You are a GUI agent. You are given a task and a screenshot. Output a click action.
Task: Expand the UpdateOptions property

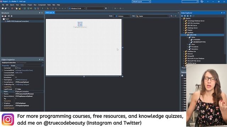point(2,106)
